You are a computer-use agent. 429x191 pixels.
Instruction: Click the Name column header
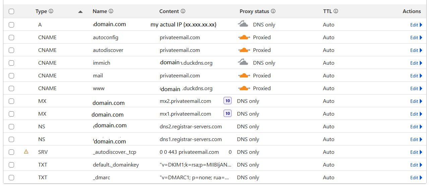coord(100,11)
